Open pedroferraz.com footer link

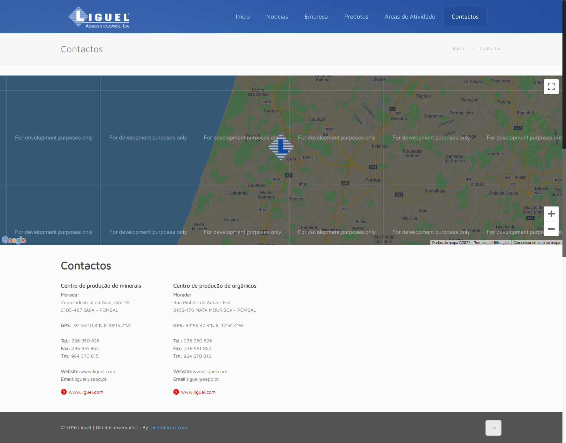point(169,428)
